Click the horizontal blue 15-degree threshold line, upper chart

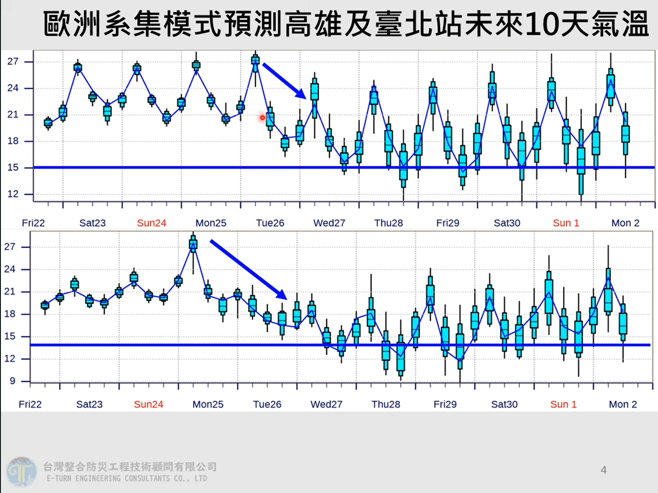[x=344, y=168]
